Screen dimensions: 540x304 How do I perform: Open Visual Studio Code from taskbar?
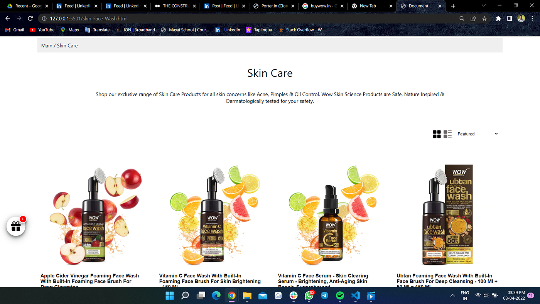[x=355, y=296]
